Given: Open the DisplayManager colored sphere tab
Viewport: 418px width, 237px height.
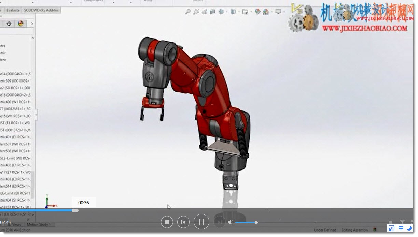Looking at the screenshot, I should point(20,24).
